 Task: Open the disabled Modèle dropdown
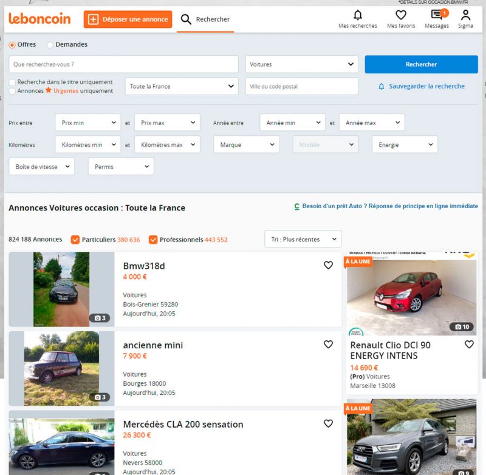pos(326,144)
